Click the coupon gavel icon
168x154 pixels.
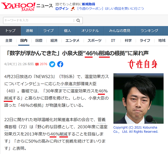click(x=73, y=9)
